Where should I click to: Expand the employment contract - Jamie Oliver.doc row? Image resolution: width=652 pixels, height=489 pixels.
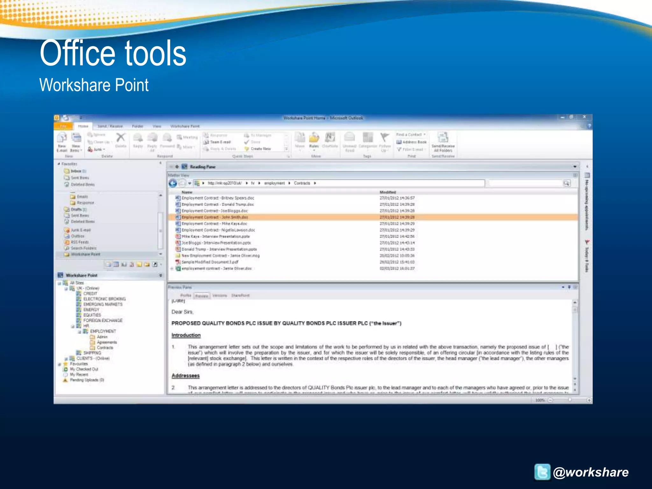click(172, 269)
